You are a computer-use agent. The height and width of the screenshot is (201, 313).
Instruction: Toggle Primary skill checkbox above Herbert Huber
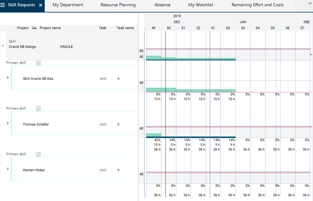pos(38,154)
